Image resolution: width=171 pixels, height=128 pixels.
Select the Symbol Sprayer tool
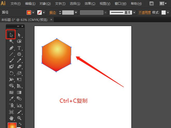[x=11, y=105]
